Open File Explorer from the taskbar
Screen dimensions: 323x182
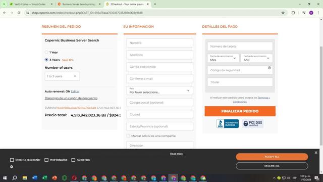coord(25,178)
